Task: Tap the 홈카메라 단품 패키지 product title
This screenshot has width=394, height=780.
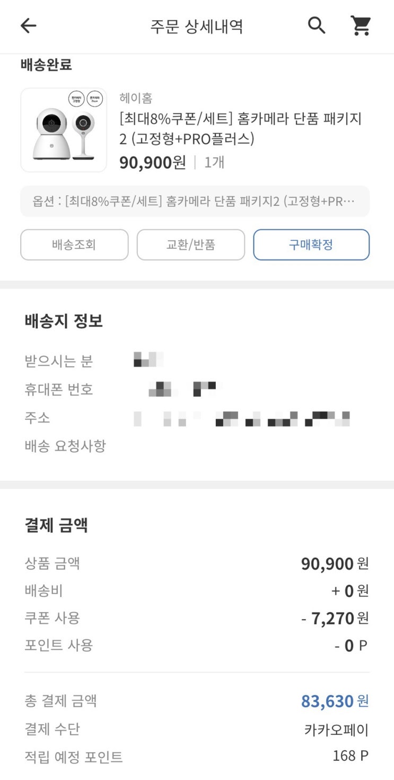Action: [240, 128]
